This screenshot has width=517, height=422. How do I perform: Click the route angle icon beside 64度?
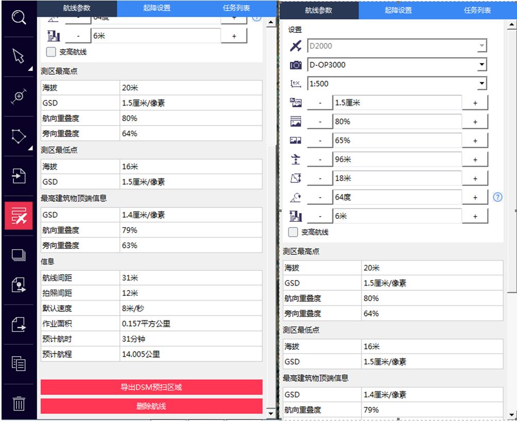pos(296,197)
